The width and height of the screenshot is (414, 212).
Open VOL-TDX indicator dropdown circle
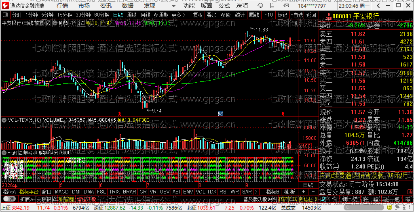4,120
